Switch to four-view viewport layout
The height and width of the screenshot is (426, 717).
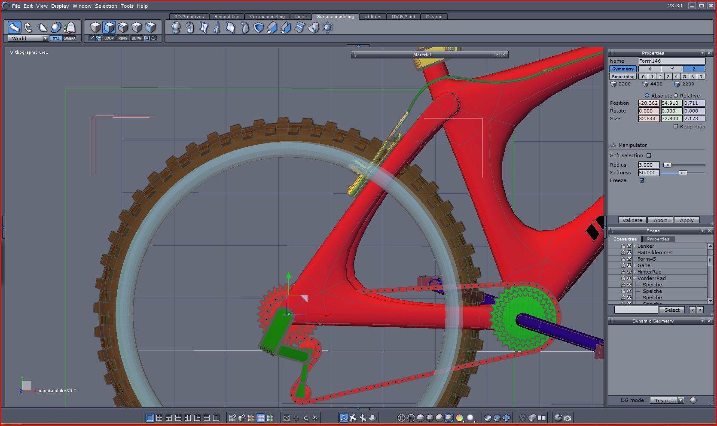tap(159, 417)
